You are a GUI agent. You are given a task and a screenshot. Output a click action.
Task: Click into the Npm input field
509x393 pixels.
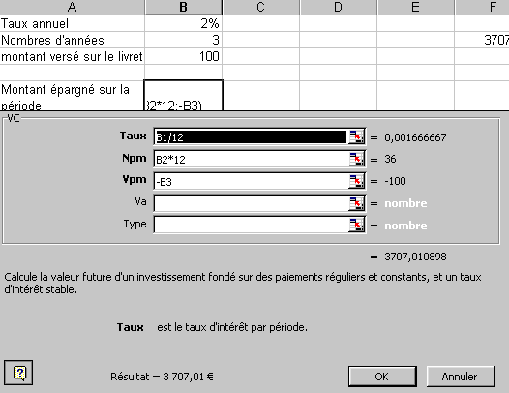[251, 159]
